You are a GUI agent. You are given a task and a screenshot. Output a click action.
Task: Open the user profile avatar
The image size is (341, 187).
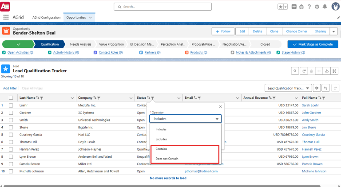335,7
